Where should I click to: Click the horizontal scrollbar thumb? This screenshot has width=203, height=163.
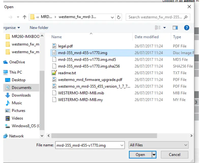point(104,136)
